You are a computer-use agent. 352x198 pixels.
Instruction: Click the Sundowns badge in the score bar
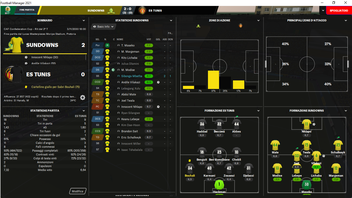(x=111, y=11)
